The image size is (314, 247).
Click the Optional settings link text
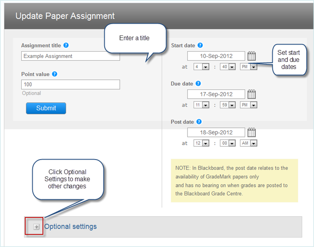pos(70,227)
